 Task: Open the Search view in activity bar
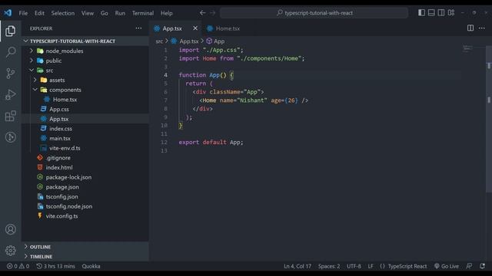coord(10,52)
